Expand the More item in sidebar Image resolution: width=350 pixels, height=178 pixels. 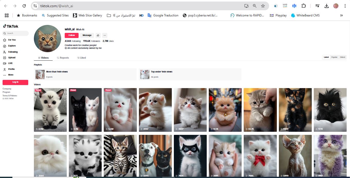11,75
